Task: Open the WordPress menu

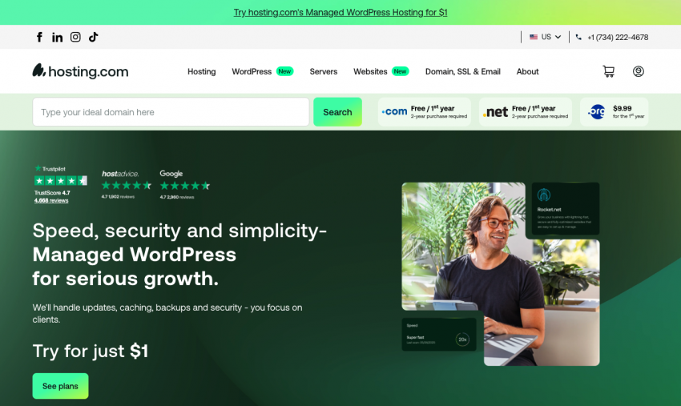Action: tap(252, 71)
